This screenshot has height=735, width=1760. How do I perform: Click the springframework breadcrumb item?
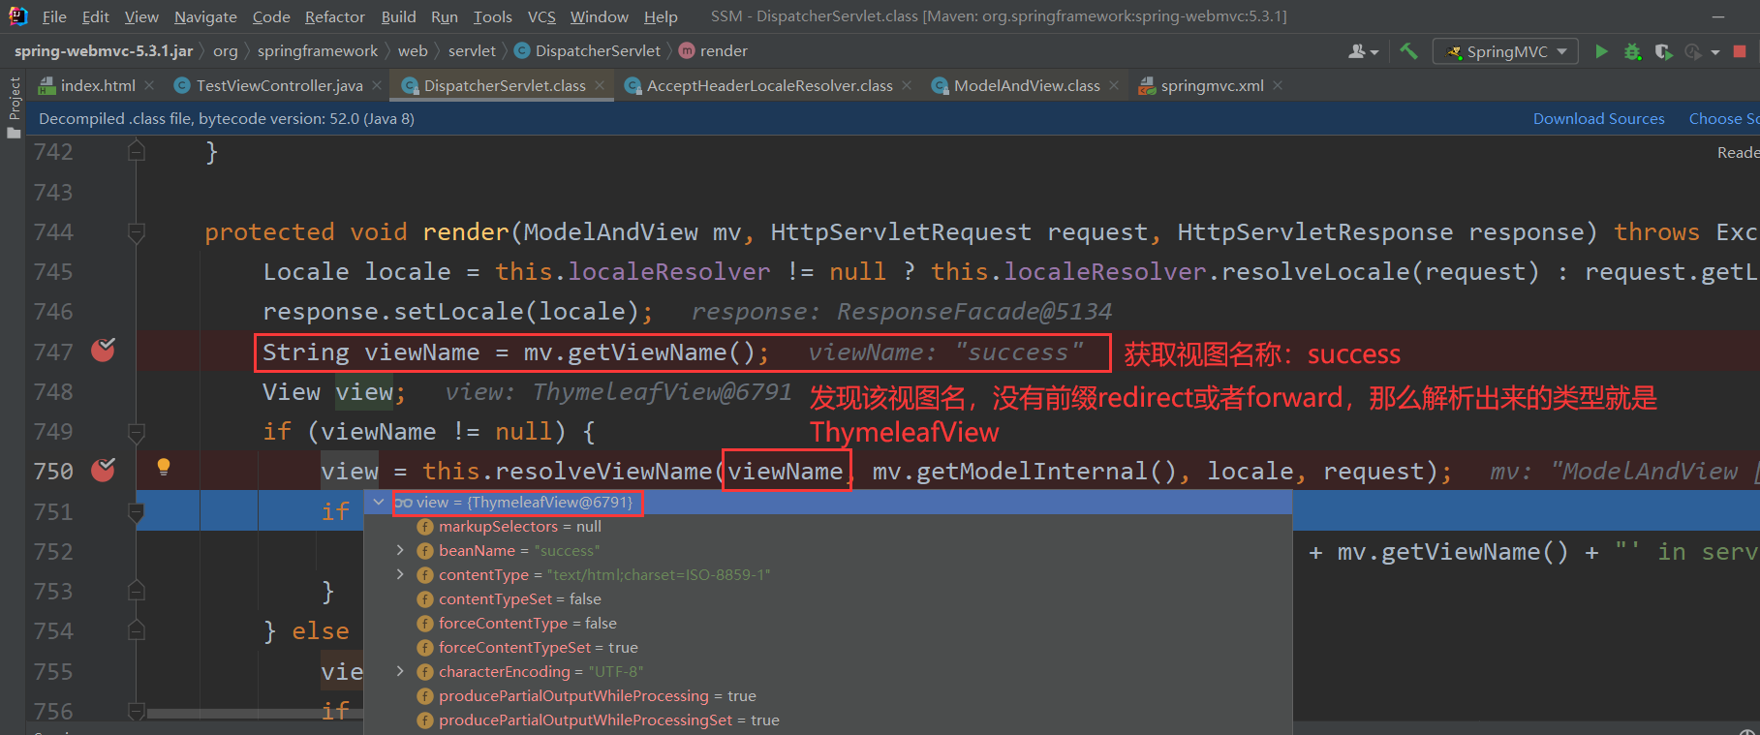point(318,50)
